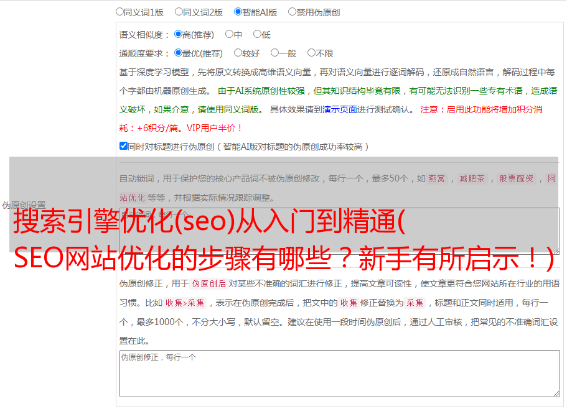Image resolution: width=567 pixels, height=409 pixels.
Task: Set 通顺度要求 to 最优(推荐)
Action: pos(178,53)
